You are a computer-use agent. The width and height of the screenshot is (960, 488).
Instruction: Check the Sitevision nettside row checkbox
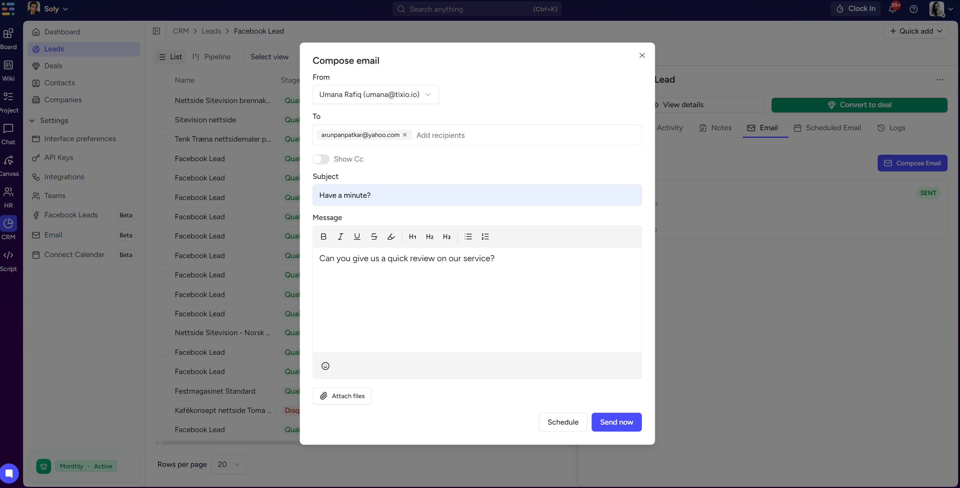[x=162, y=120]
